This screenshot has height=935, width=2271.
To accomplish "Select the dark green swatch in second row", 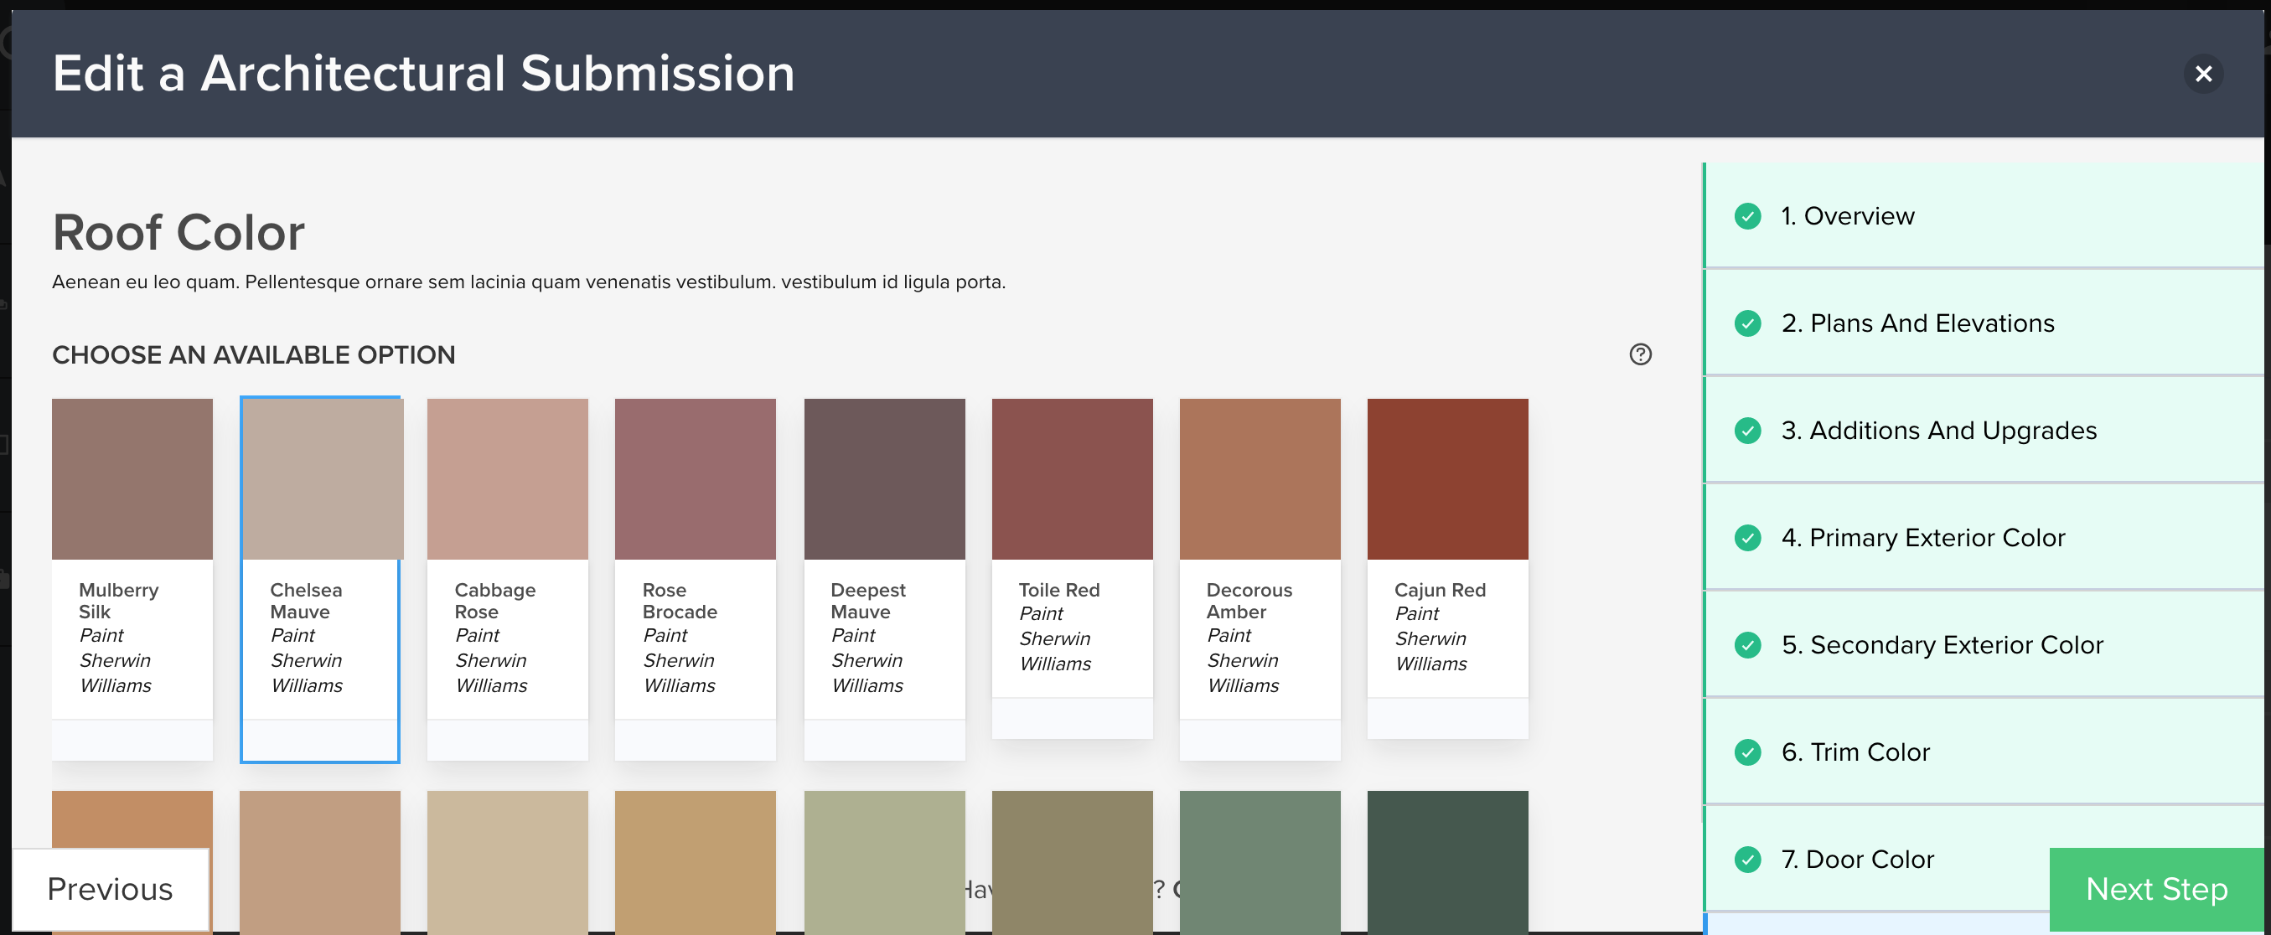I will [1446, 860].
